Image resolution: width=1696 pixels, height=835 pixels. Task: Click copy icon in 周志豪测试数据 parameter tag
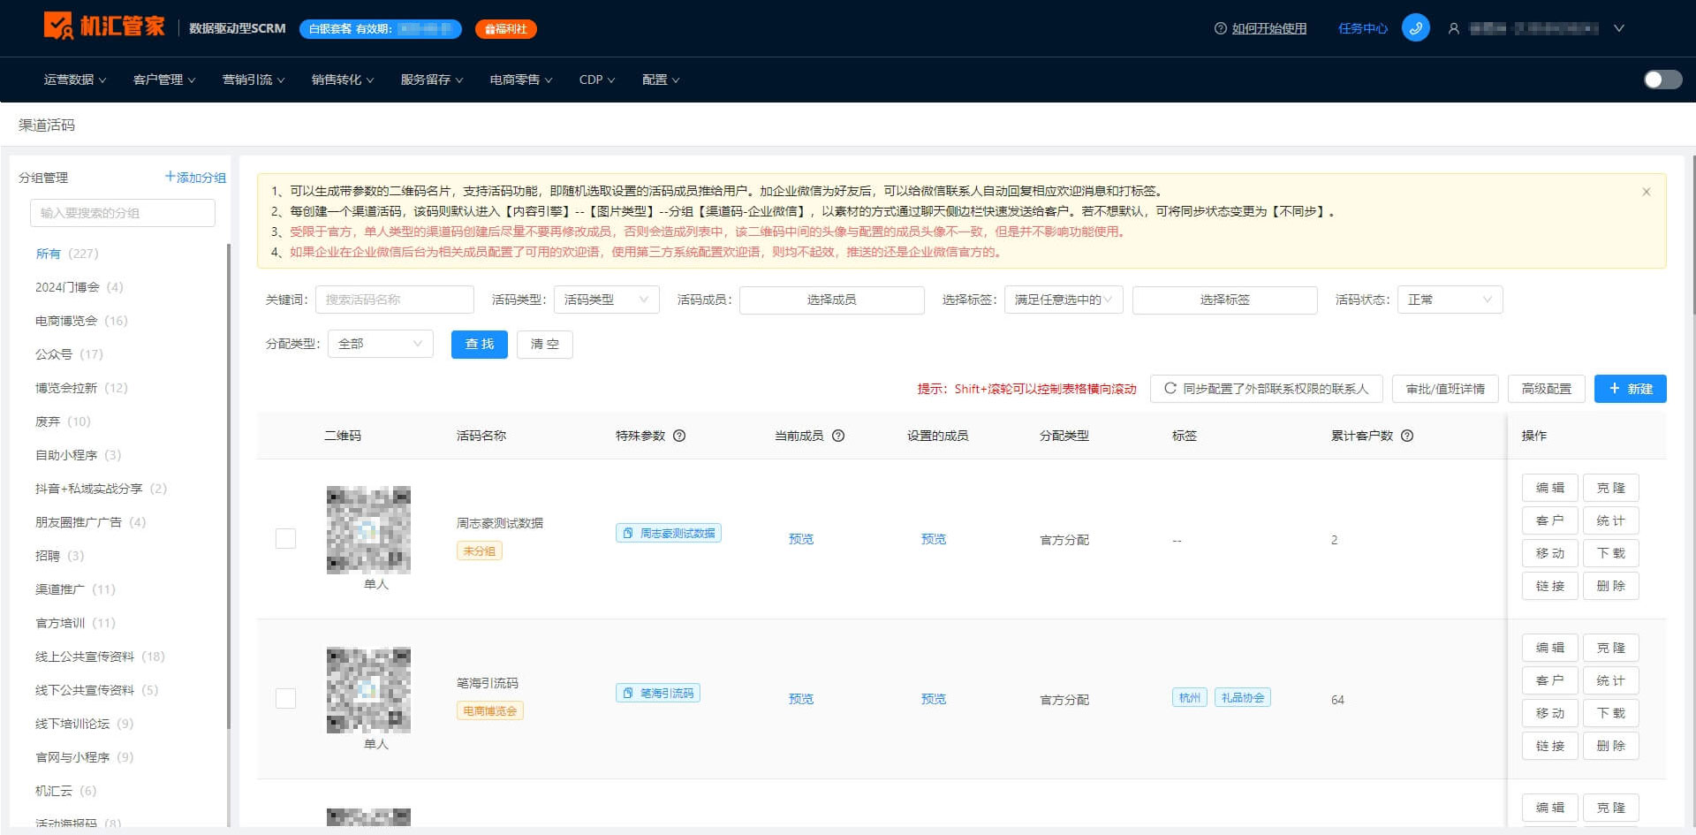628,533
